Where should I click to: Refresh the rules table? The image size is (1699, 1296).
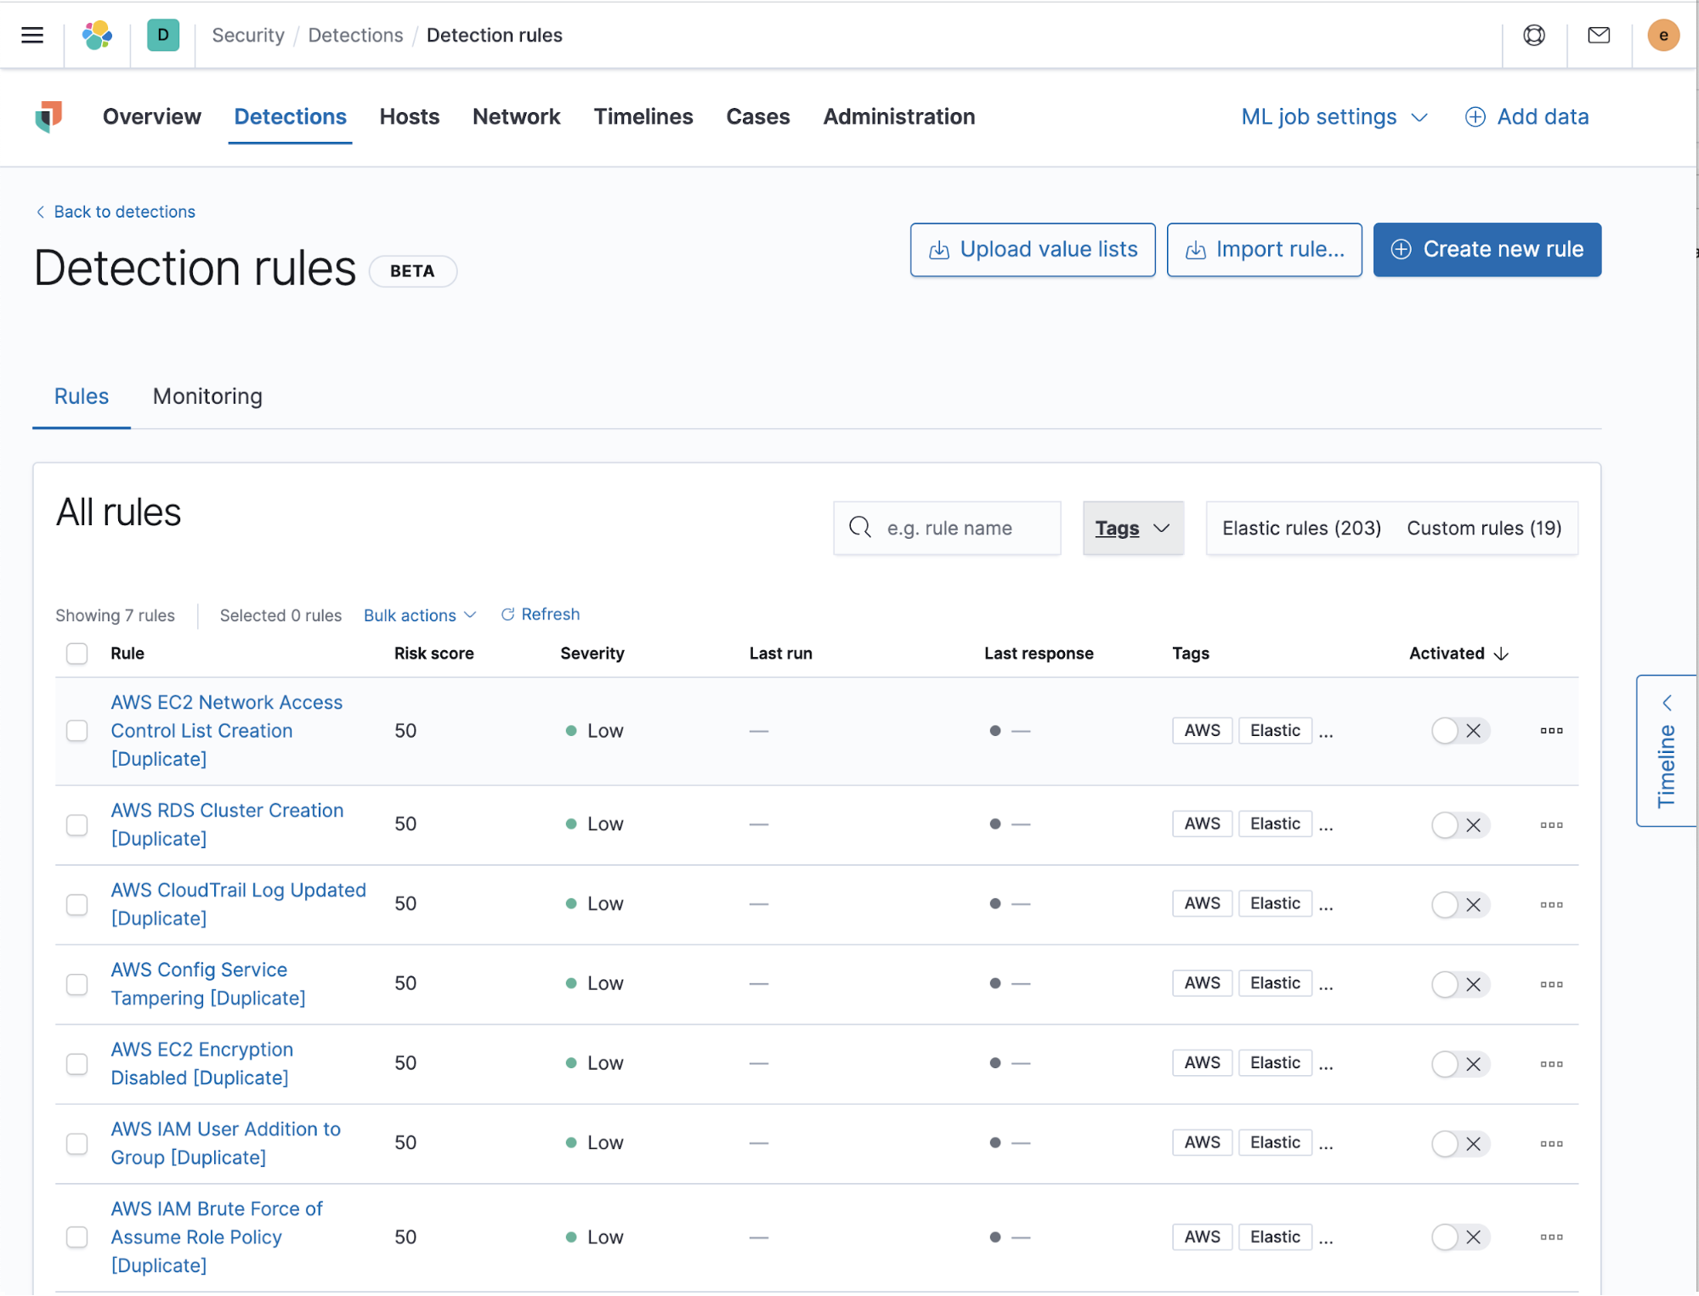541,614
